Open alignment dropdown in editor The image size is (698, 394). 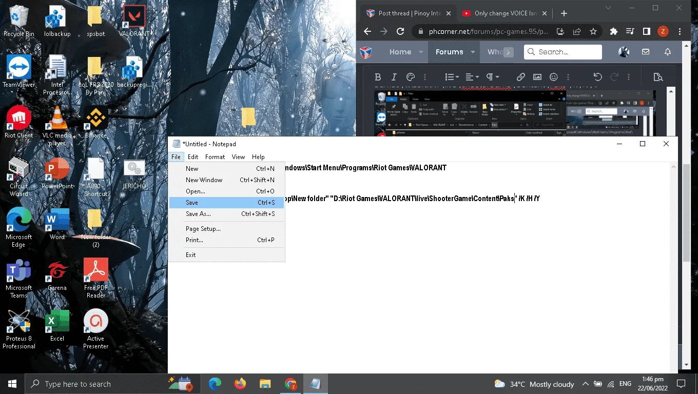(x=472, y=77)
